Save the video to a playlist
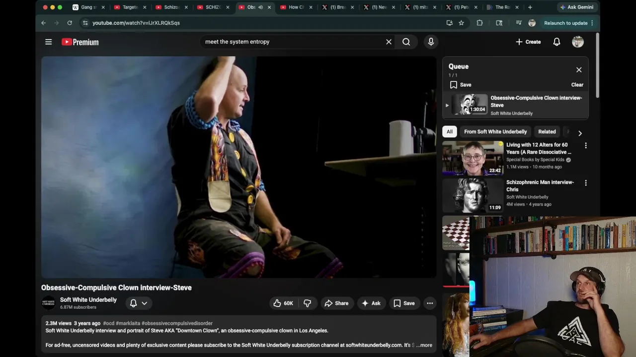636x357 pixels. click(404, 303)
